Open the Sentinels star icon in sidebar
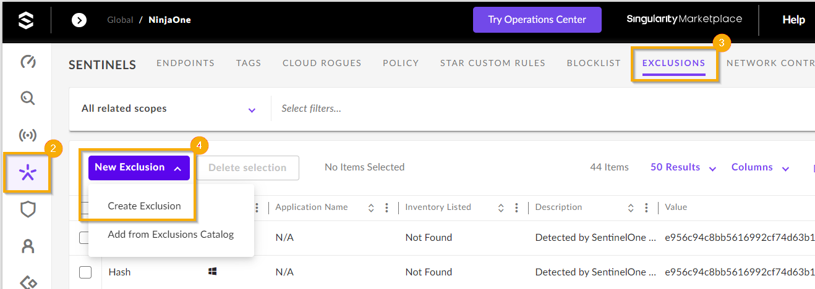 pos(28,174)
